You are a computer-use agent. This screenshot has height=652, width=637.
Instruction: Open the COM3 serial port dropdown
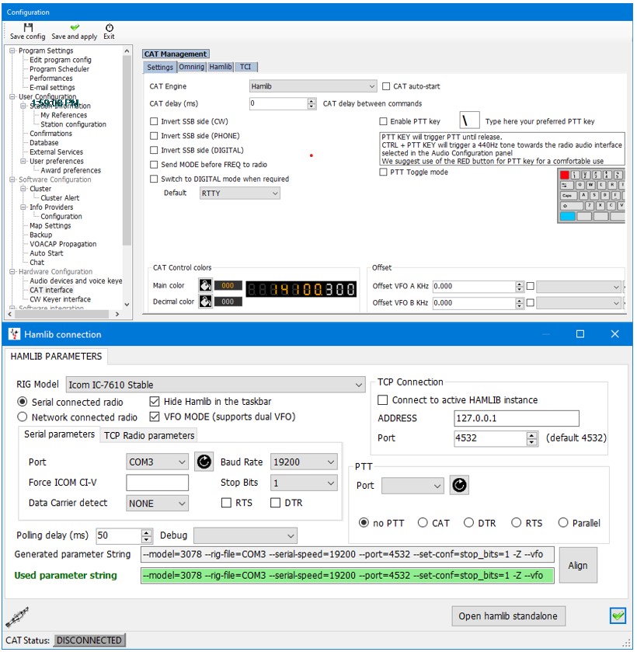coord(157,462)
